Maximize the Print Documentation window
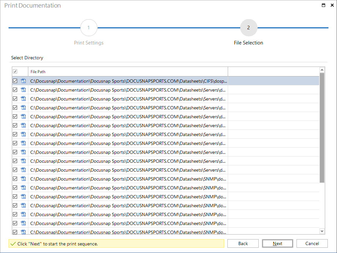The image size is (337, 253). tap(324, 5)
